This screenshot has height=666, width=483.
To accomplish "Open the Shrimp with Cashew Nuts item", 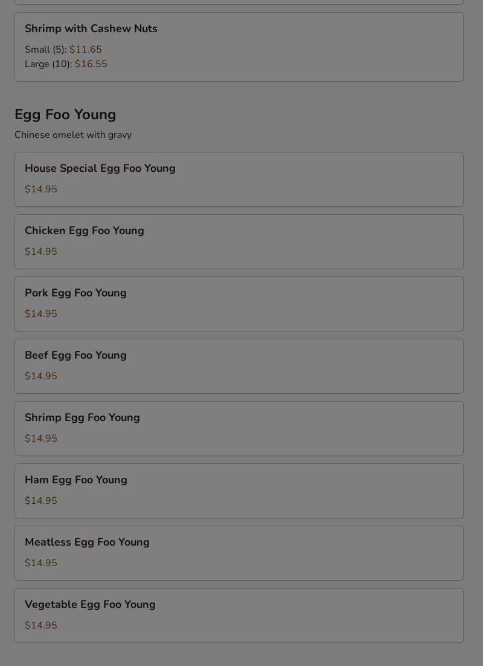I will [x=91, y=28].
